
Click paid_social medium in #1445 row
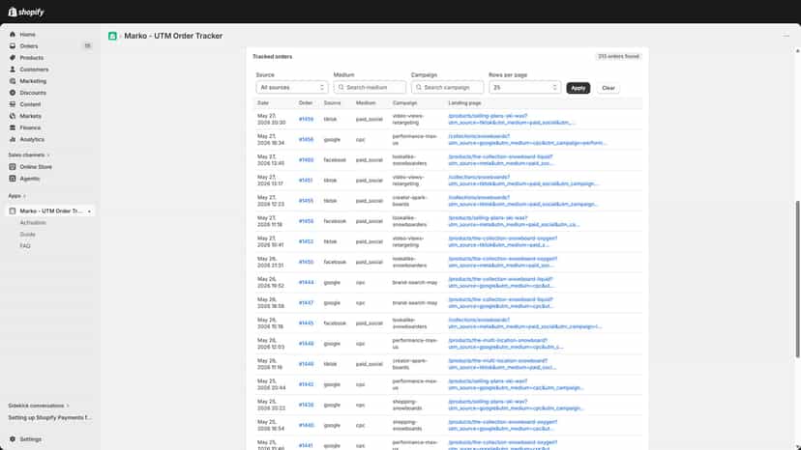pos(369,323)
